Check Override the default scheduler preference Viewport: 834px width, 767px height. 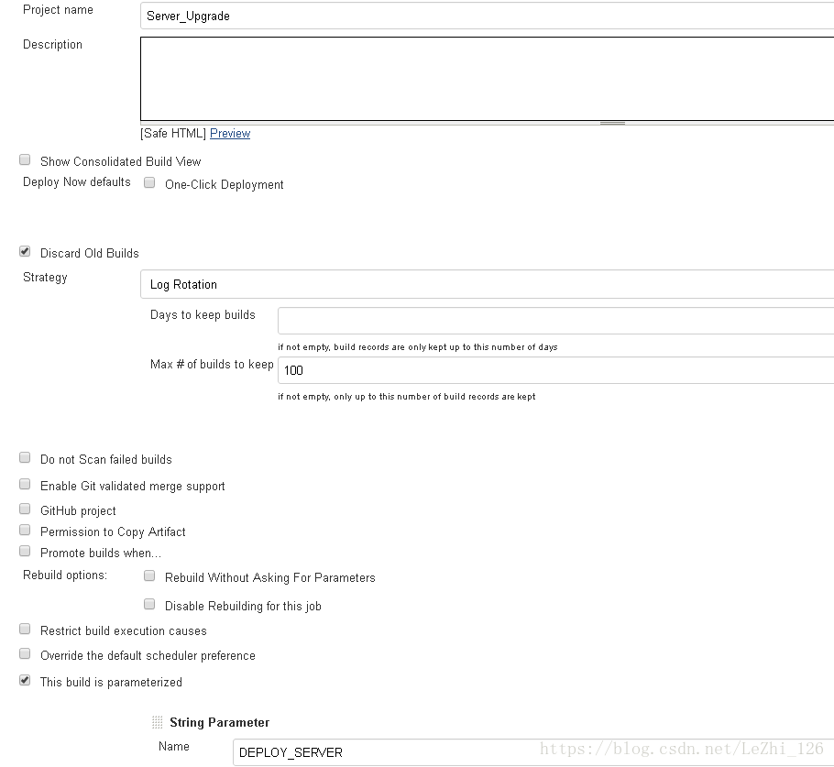click(x=25, y=653)
